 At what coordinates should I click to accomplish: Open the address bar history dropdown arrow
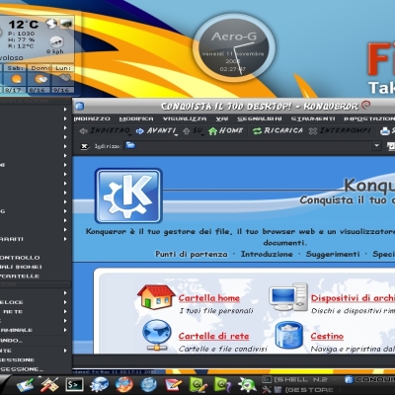[376, 145]
